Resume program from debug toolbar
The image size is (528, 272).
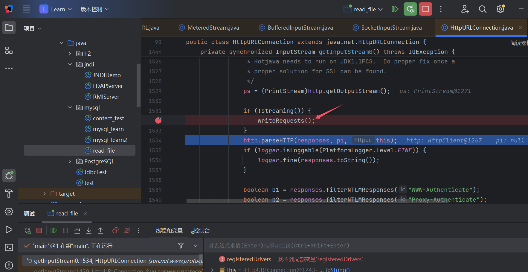[54, 230]
